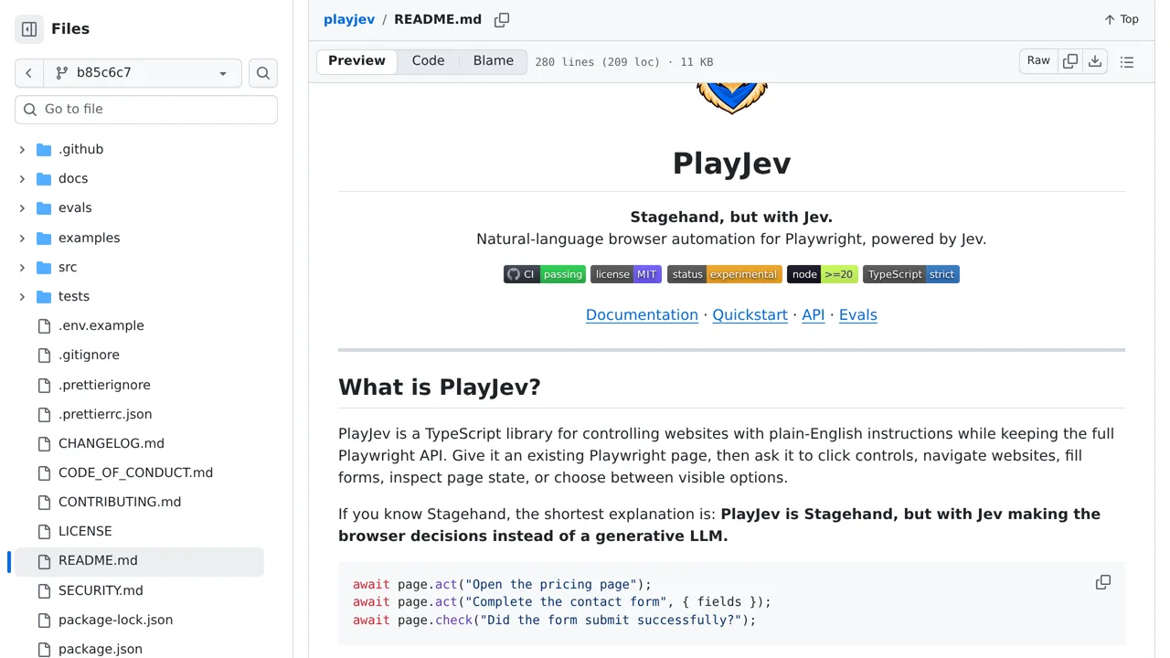Download raw file icon

tap(1095, 61)
